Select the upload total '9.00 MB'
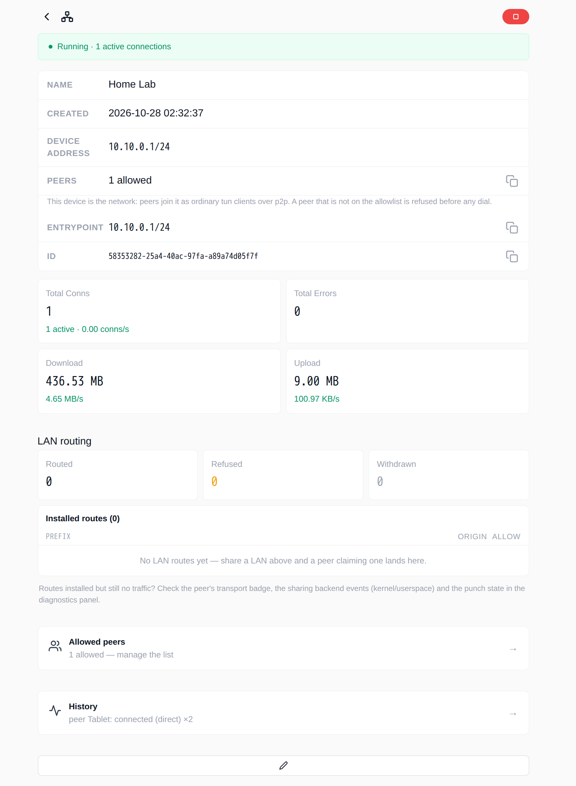This screenshot has width=576, height=786. point(316,381)
